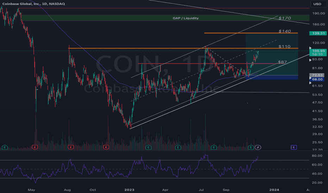
Task: Open the red earnings marker between Oct and 2023
Action: coord(106,147)
